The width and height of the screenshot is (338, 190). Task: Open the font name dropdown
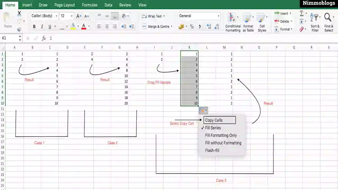pos(56,16)
